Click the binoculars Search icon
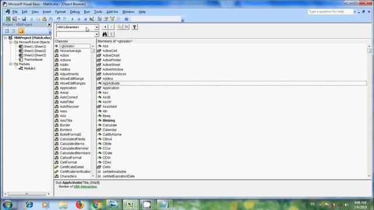 [x=105, y=34]
